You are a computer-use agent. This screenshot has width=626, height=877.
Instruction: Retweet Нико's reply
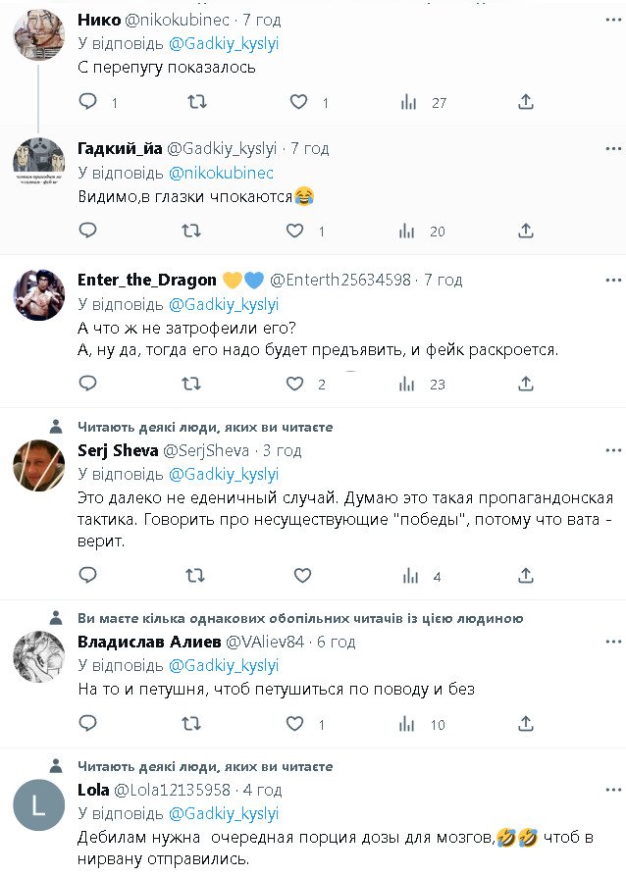(x=196, y=102)
